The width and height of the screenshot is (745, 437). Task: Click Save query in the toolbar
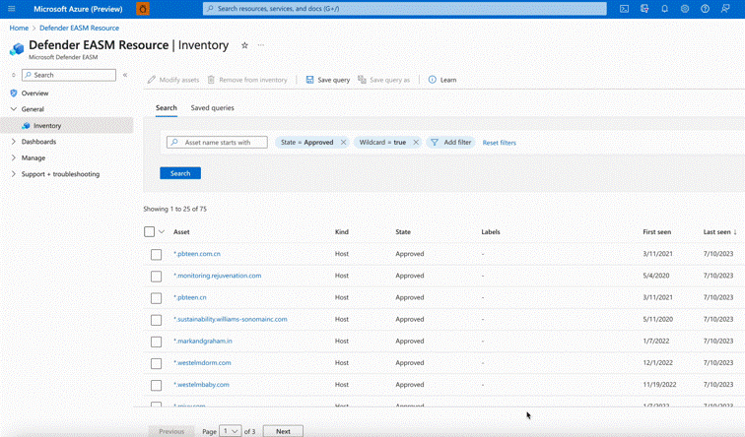click(328, 80)
